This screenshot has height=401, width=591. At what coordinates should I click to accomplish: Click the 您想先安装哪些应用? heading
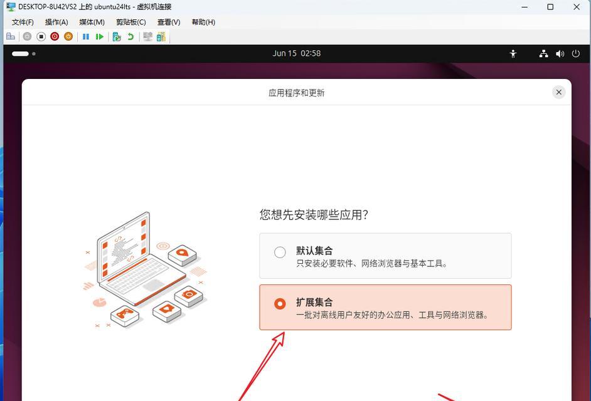[x=314, y=215]
